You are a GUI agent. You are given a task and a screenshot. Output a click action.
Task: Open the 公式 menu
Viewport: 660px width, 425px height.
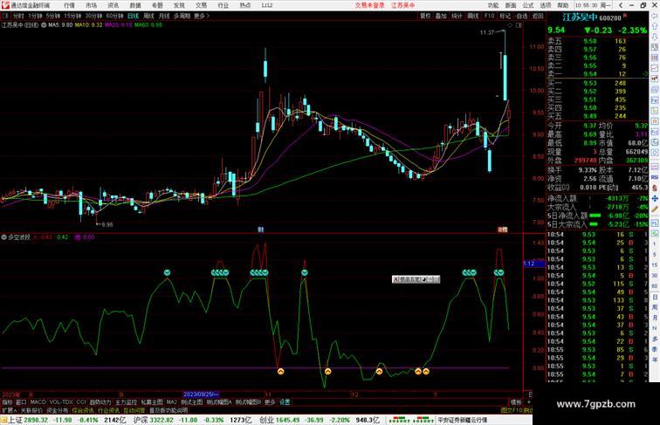(x=528, y=5)
